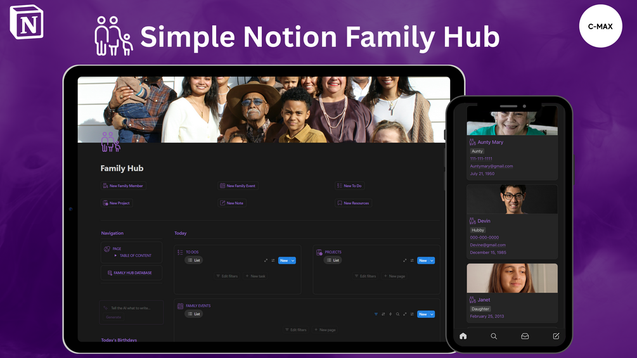Click the family icon next to Aunty Mary
The height and width of the screenshot is (358, 637).
tap(472, 142)
